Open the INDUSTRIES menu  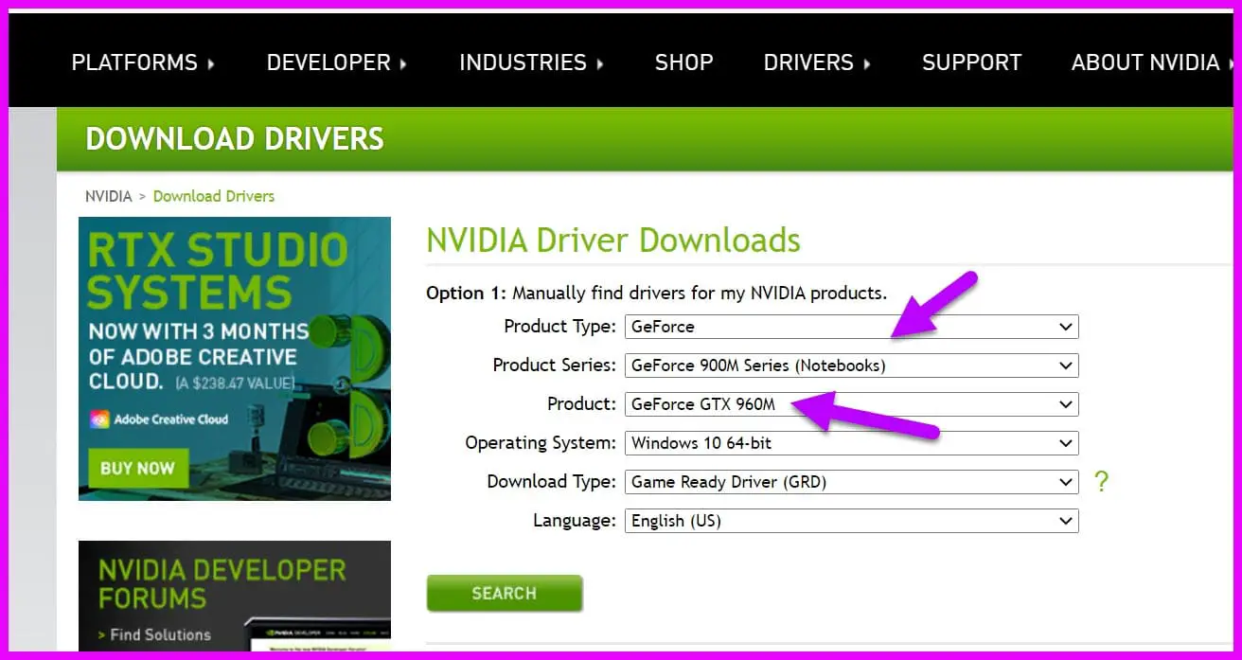click(x=531, y=63)
